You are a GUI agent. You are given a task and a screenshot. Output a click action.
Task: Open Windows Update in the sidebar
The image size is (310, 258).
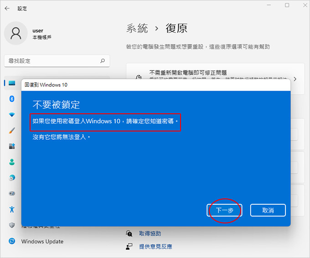pos(42,242)
